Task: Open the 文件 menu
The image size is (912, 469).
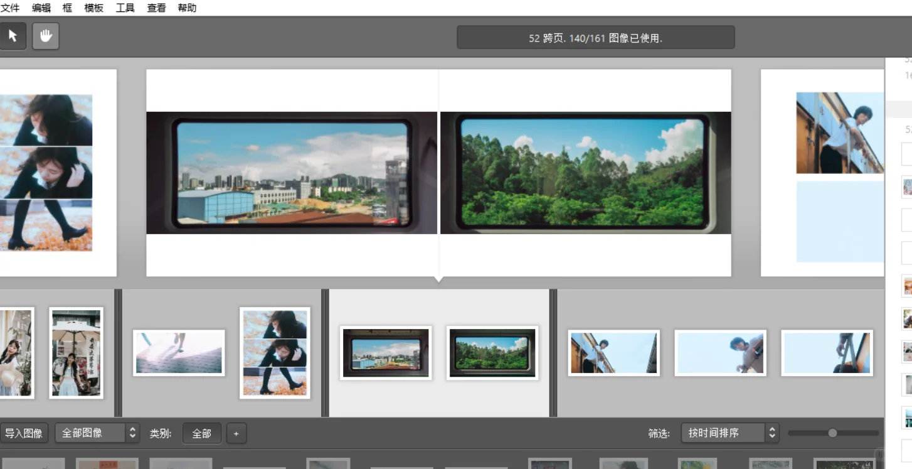Action: [10, 8]
